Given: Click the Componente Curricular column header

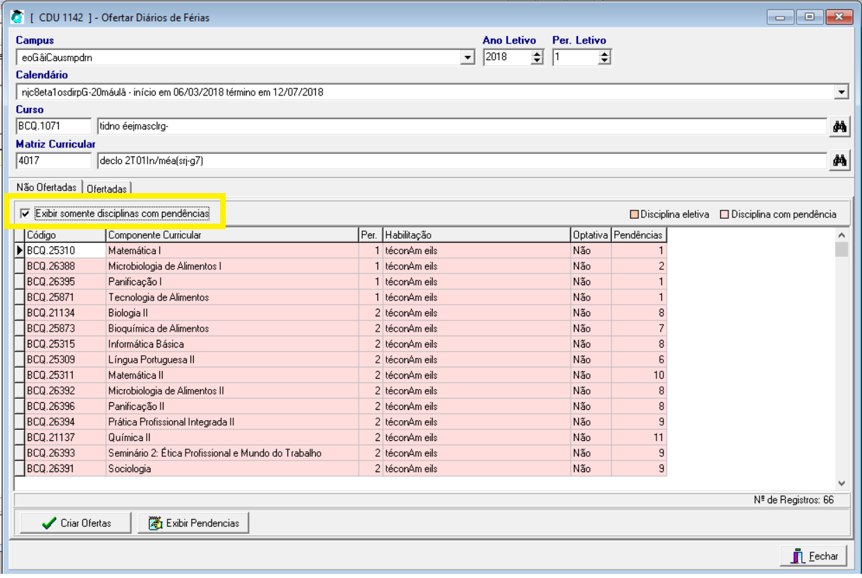Looking at the screenshot, I should click(x=231, y=235).
